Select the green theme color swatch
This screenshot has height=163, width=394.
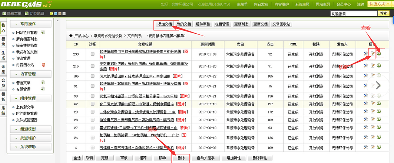pyautogui.click(x=52, y=14)
